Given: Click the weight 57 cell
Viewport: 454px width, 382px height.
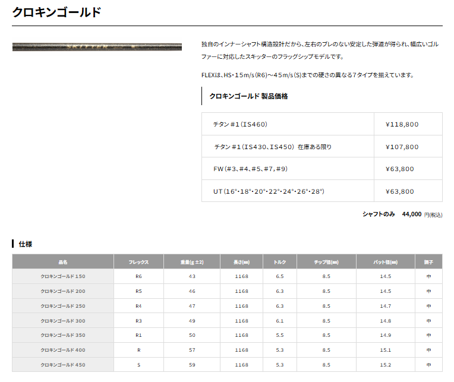Looking at the screenshot, I should (x=192, y=350).
